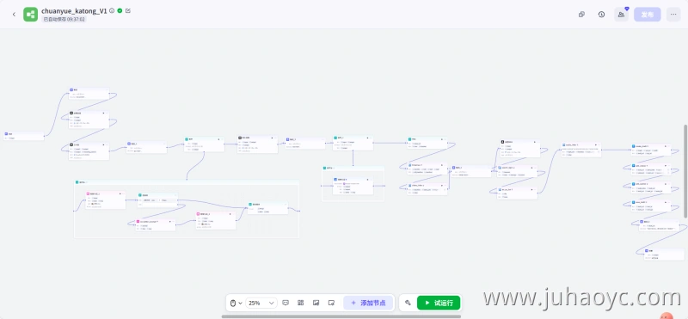Open the mouse interaction mode dropdown
The height and width of the screenshot is (319, 688).
click(236, 303)
